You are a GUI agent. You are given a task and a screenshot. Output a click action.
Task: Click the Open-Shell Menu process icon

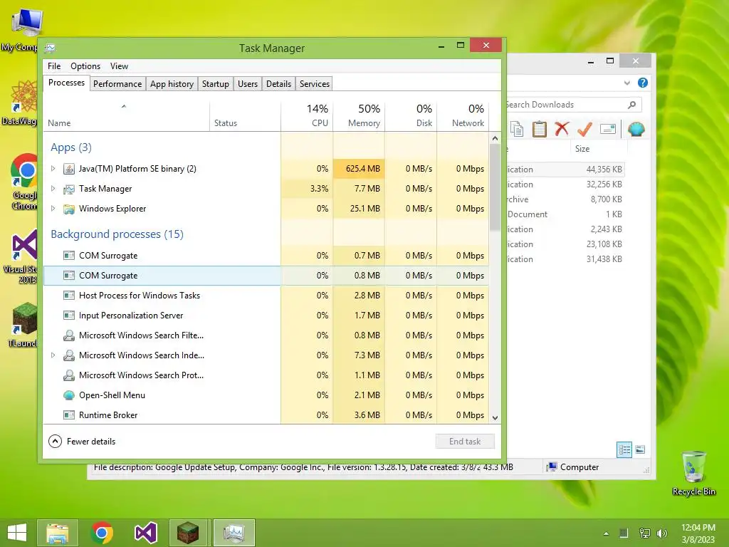click(69, 395)
